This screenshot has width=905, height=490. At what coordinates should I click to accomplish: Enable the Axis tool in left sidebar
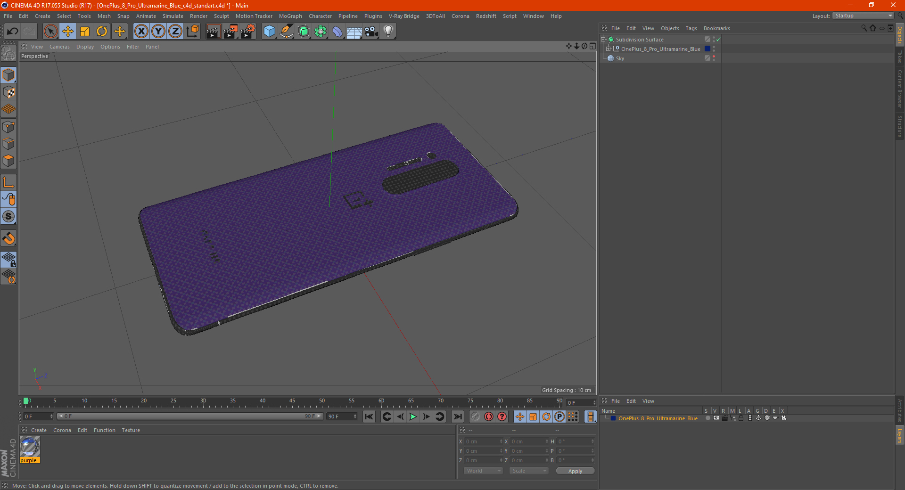8,182
